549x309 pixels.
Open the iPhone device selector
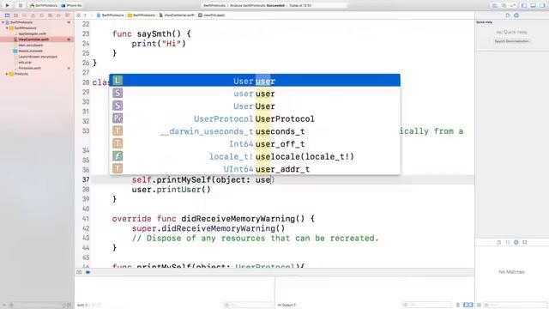71,6
